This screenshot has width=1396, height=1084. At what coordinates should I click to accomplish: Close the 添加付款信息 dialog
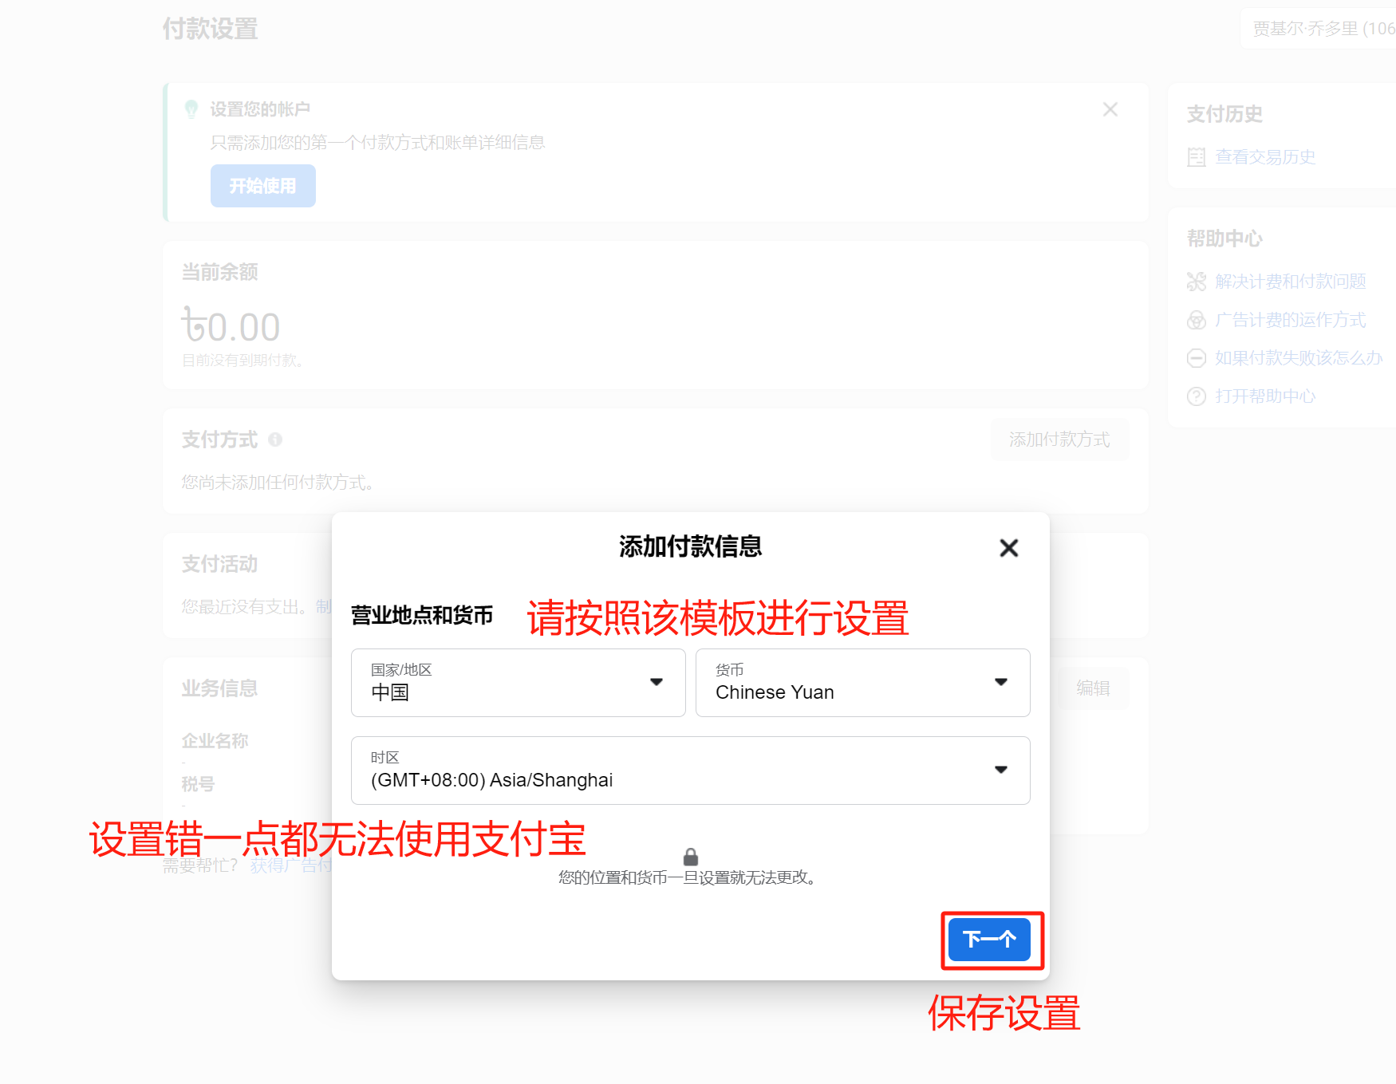tap(1008, 548)
